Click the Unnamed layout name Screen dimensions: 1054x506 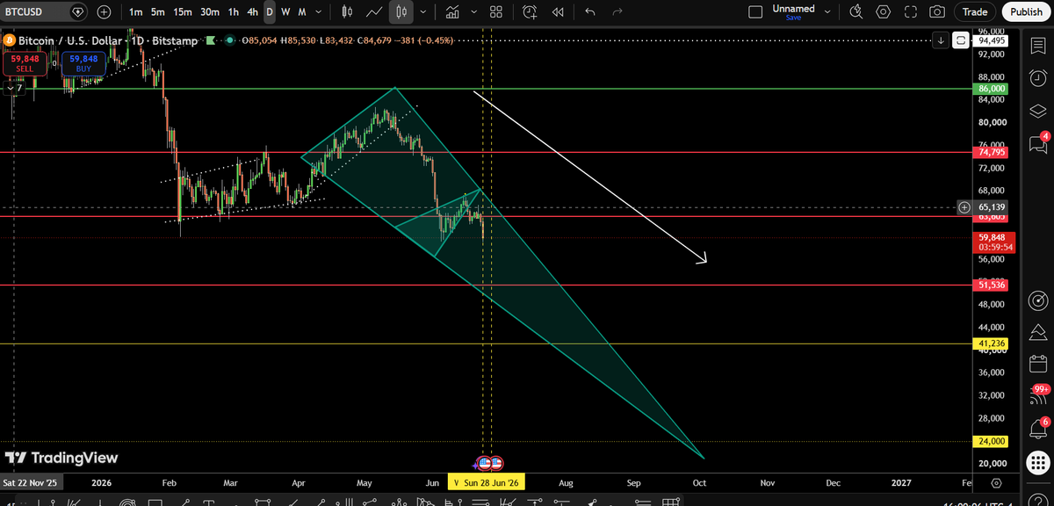tap(793, 9)
